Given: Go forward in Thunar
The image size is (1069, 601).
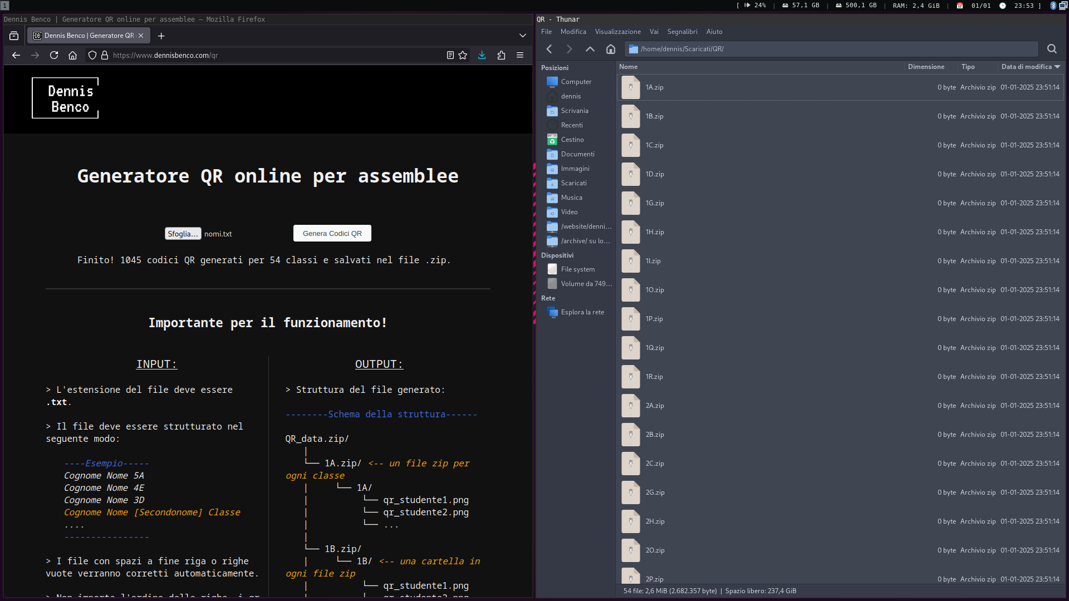Looking at the screenshot, I should pyautogui.click(x=569, y=49).
